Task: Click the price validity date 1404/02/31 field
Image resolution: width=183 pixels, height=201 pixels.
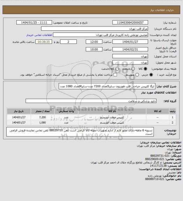Action: tap(130, 49)
